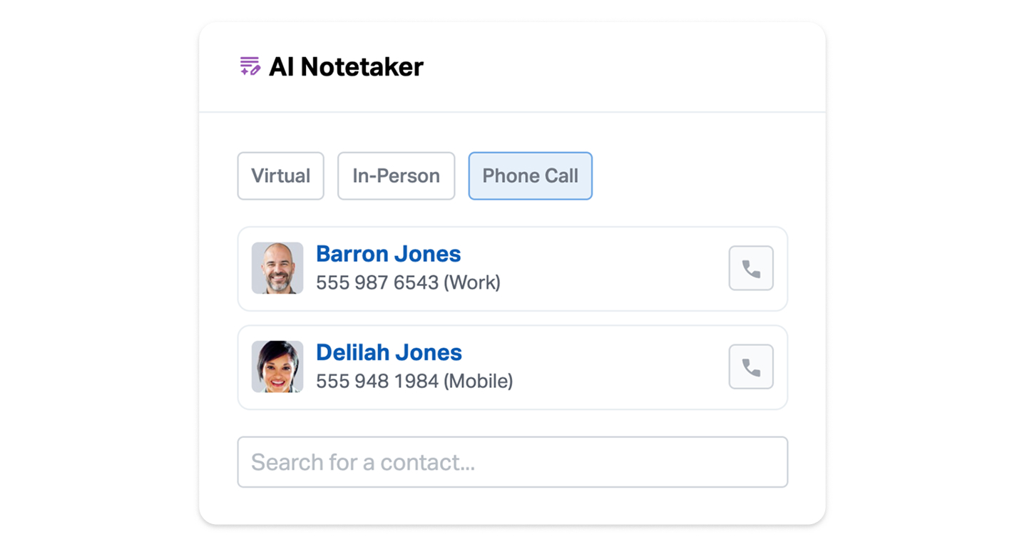The image size is (1027, 547).
Task: Select the Virtual meeting type
Action: 280,176
